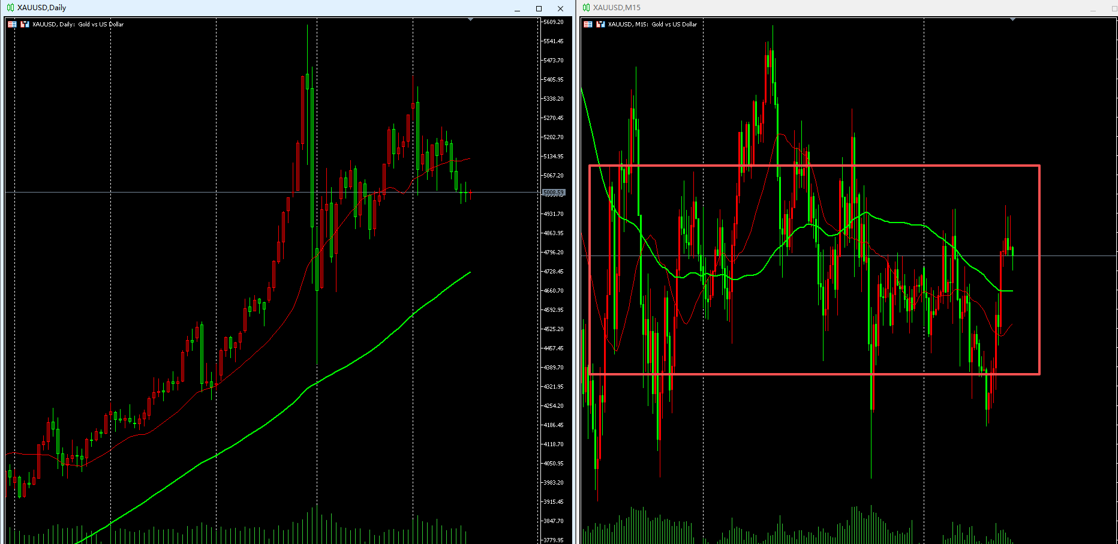Click the 5008.53 current price label
Screen dimensions: 1118x544
pyautogui.click(x=554, y=193)
